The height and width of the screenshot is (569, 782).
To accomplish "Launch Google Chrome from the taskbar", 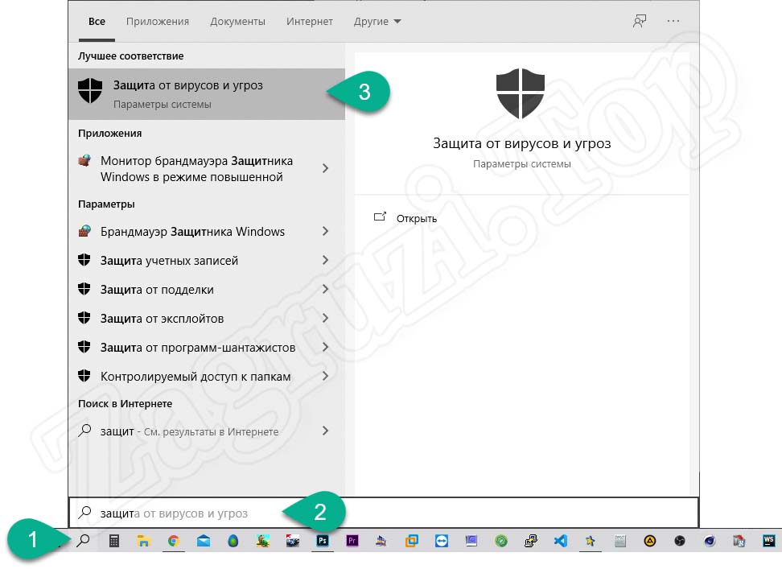I will tap(174, 541).
